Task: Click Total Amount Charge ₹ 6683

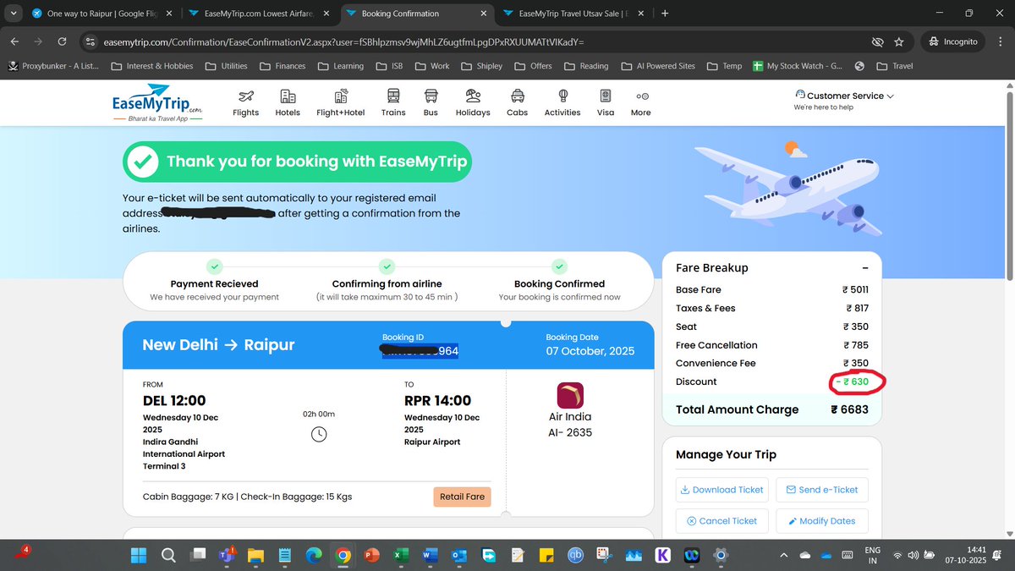Action: point(771,409)
